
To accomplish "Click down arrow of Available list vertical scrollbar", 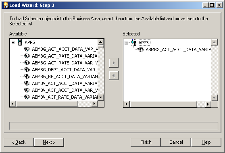I will click(101, 97).
